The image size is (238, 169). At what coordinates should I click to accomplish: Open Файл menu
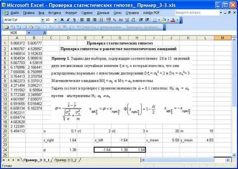click(15, 13)
